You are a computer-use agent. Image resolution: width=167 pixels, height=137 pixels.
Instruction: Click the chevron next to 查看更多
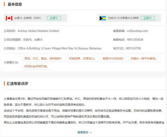(x=91, y=133)
